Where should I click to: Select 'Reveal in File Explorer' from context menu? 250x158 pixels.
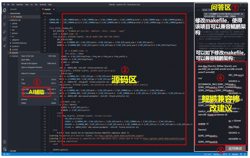(29, 63)
